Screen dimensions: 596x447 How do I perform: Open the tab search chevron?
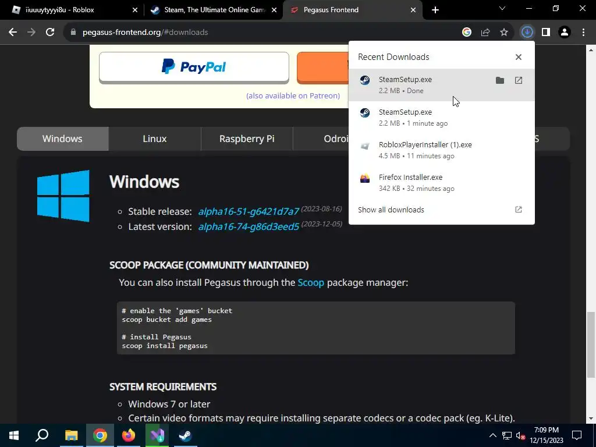coord(502,8)
